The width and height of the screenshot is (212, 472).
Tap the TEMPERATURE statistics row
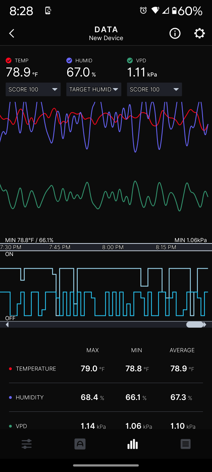(x=106, y=369)
